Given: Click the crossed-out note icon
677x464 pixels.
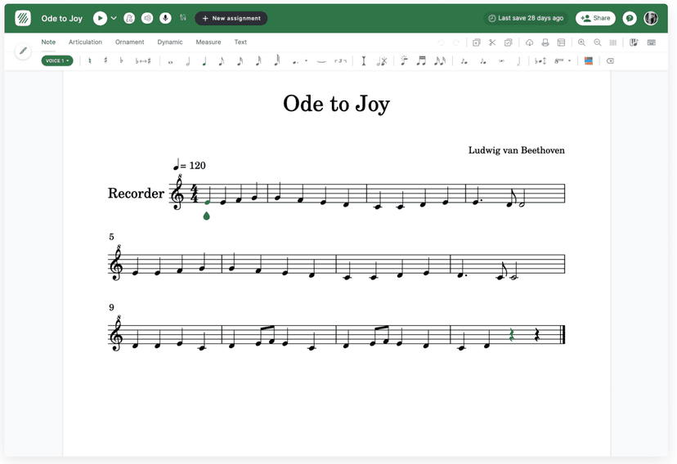Looking at the screenshot, I should click(382, 61).
